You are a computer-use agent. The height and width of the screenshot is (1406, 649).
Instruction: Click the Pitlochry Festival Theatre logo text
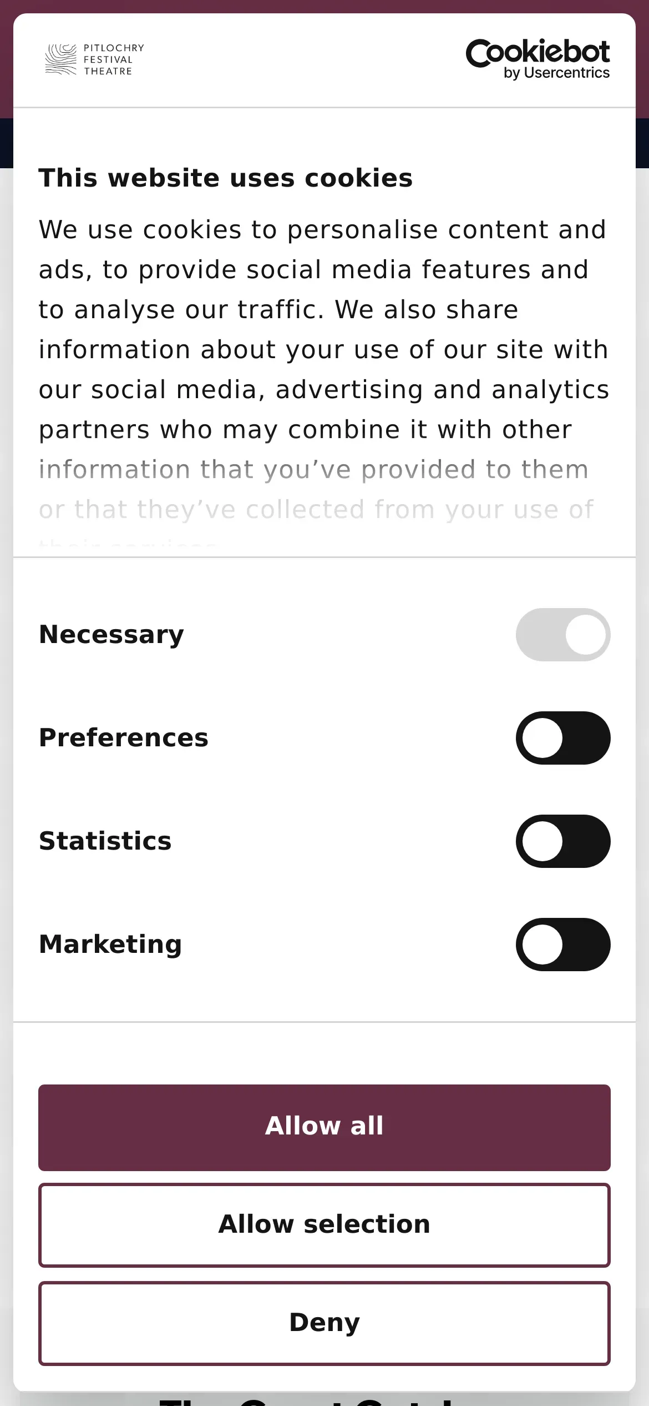coord(114,59)
